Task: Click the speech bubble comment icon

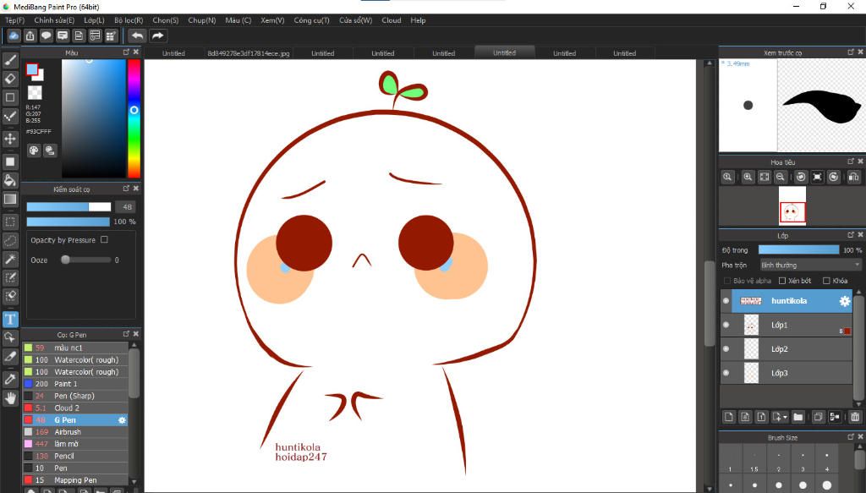Action: (x=47, y=36)
